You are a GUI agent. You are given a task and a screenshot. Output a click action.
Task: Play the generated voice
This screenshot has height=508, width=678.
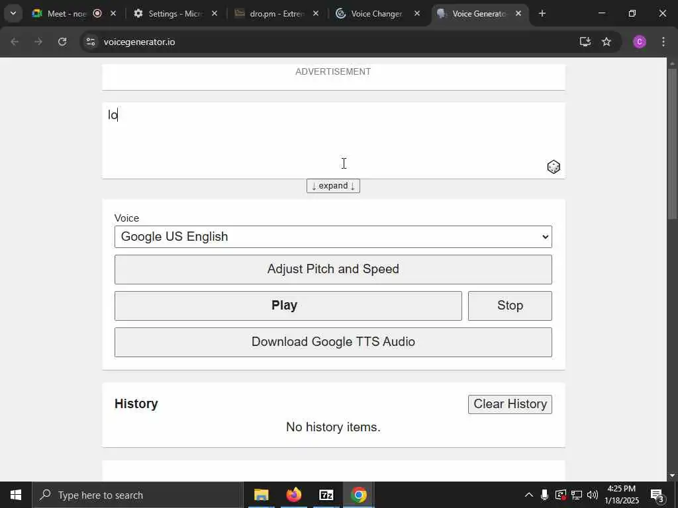tap(288, 306)
